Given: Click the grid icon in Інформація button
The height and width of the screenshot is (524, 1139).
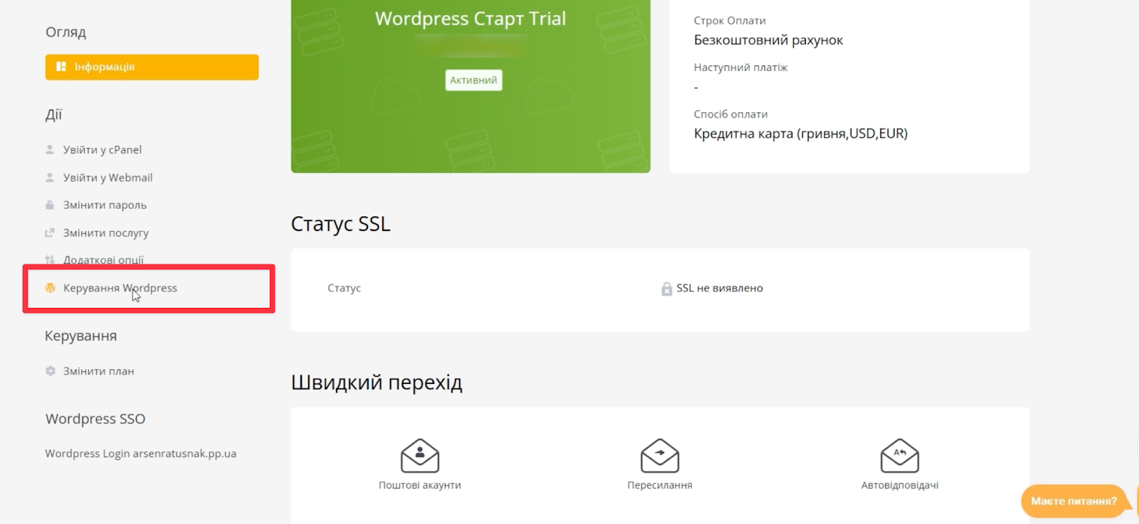Looking at the screenshot, I should click(x=61, y=67).
